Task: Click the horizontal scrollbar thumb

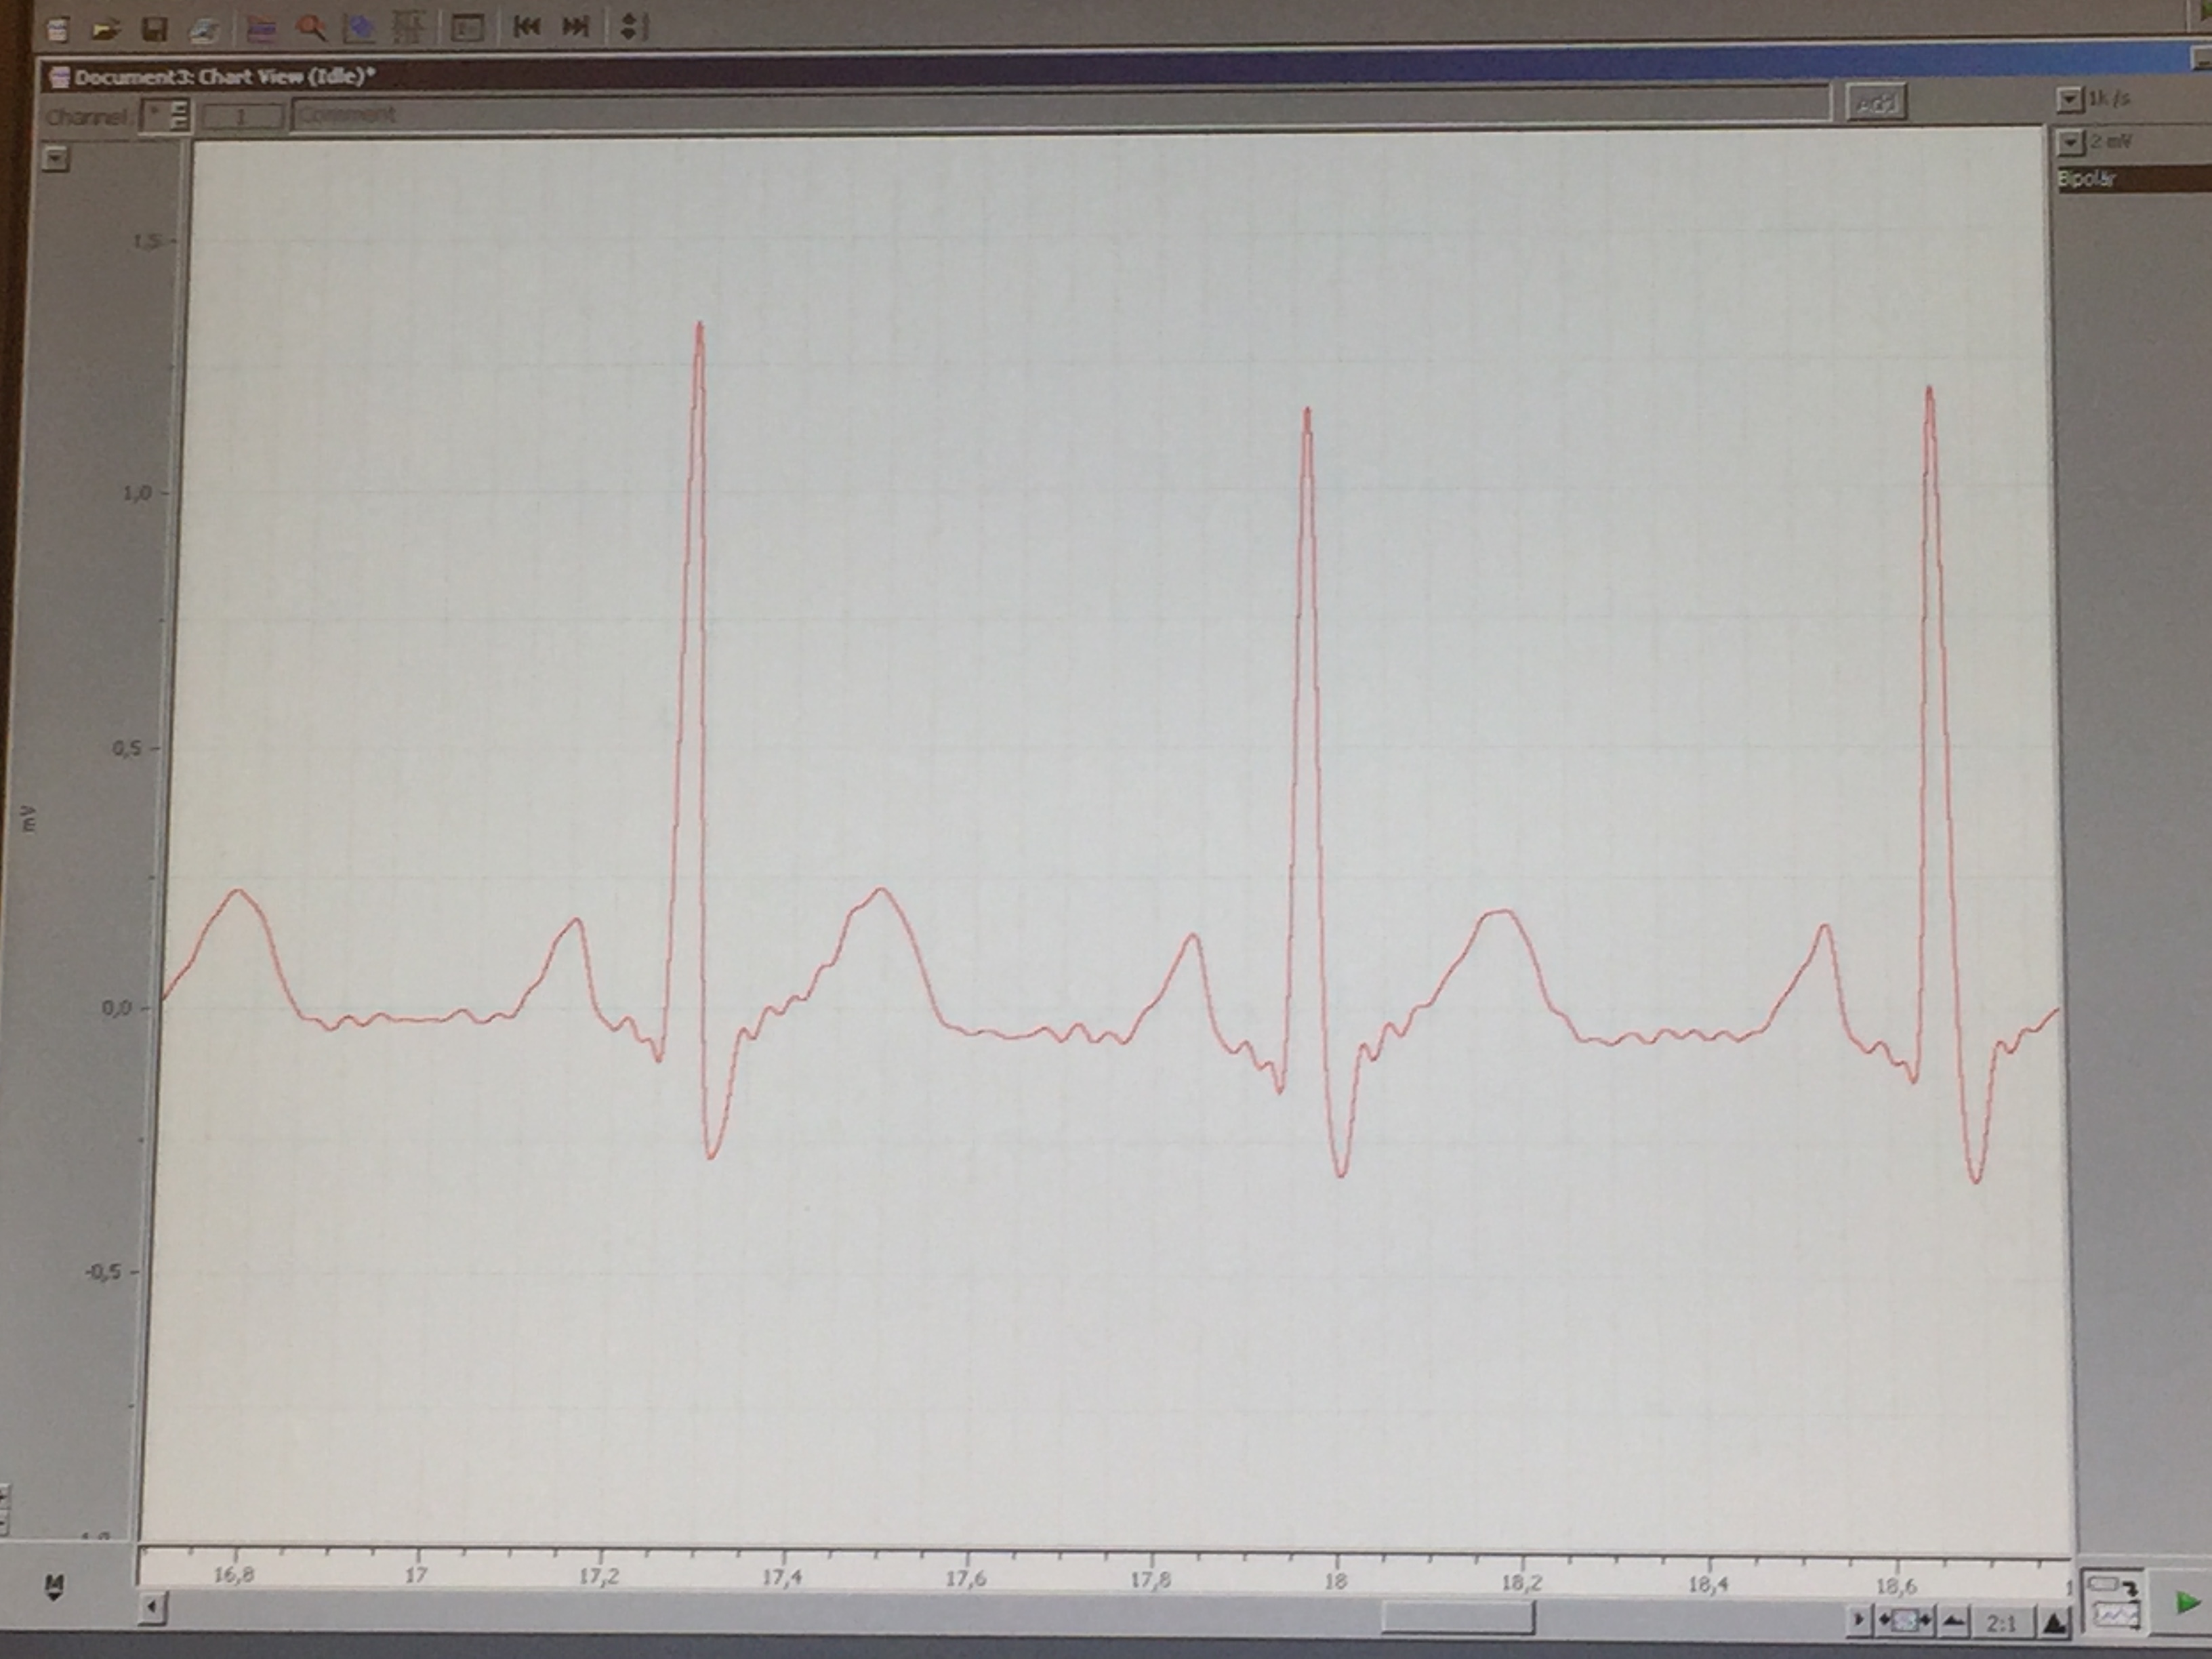Action: (x=1458, y=1618)
